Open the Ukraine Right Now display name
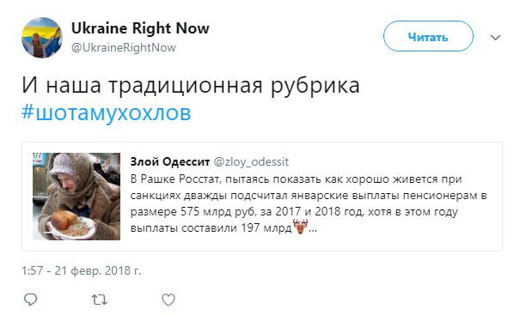Viewport: 526px width, 315px height. [x=140, y=28]
